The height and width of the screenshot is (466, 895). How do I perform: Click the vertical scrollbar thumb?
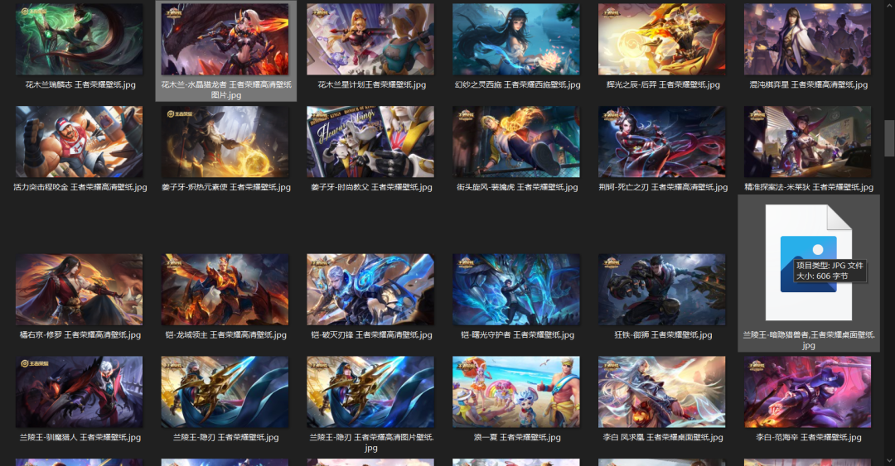pyautogui.click(x=889, y=137)
